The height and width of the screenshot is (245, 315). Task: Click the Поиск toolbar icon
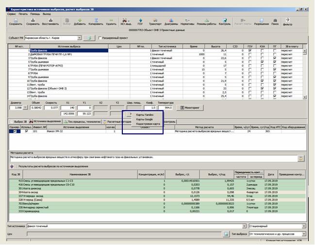coord(275,21)
